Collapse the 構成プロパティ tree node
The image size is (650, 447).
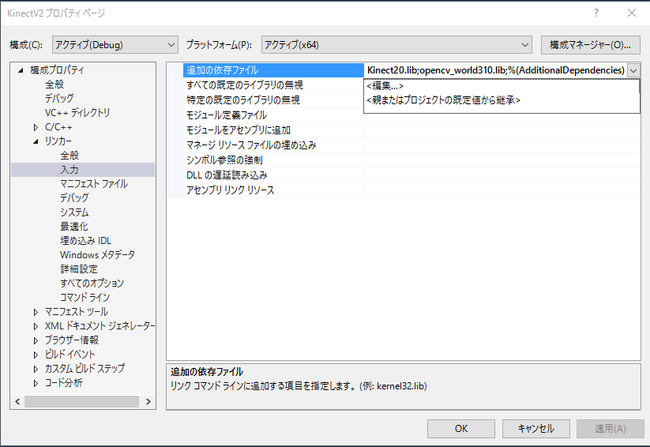[x=21, y=70]
